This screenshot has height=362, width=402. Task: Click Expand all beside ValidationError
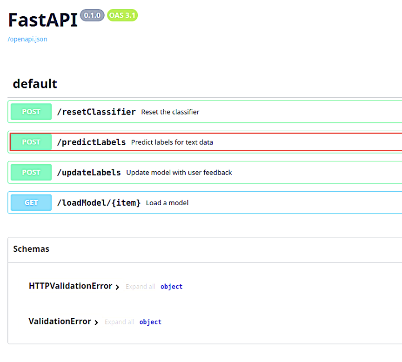(x=119, y=322)
